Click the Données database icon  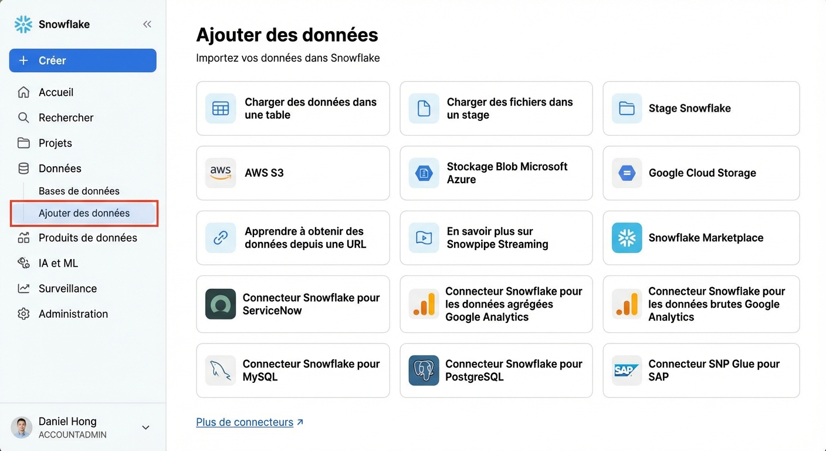(23, 169)
